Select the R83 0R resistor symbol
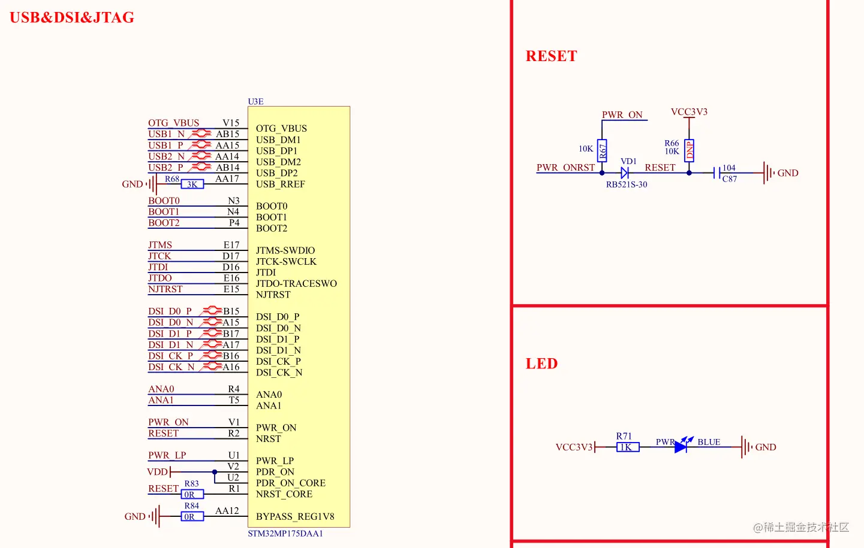The width and height of the screenshot is (864, 548). point(192,494)
